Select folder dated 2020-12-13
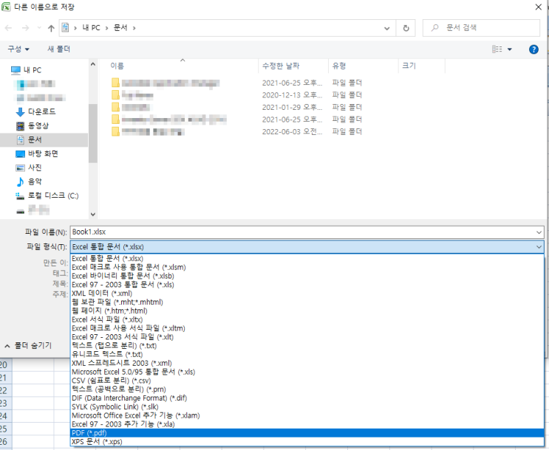Screen dimensions: 549x450 (x=236, y=95)
